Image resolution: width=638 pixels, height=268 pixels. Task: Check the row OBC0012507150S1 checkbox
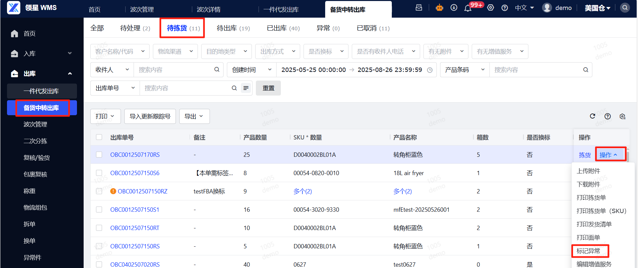(99, 209)
